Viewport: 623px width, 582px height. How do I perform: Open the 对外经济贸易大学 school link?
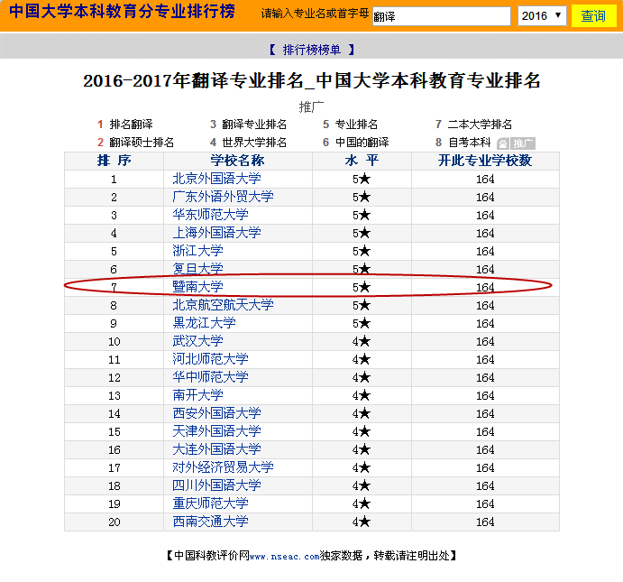pos(223,467)
